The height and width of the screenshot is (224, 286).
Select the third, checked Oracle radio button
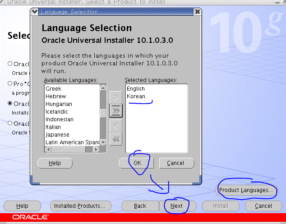coord(10,103)
